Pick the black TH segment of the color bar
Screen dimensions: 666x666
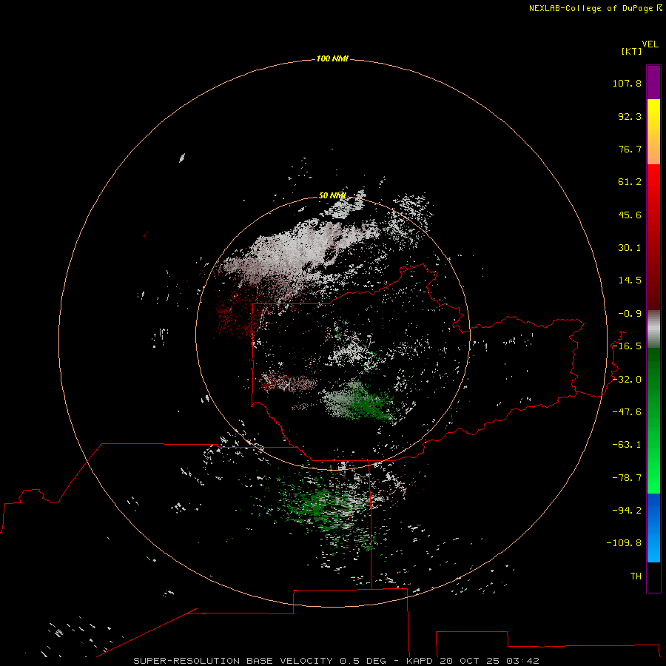653,576
